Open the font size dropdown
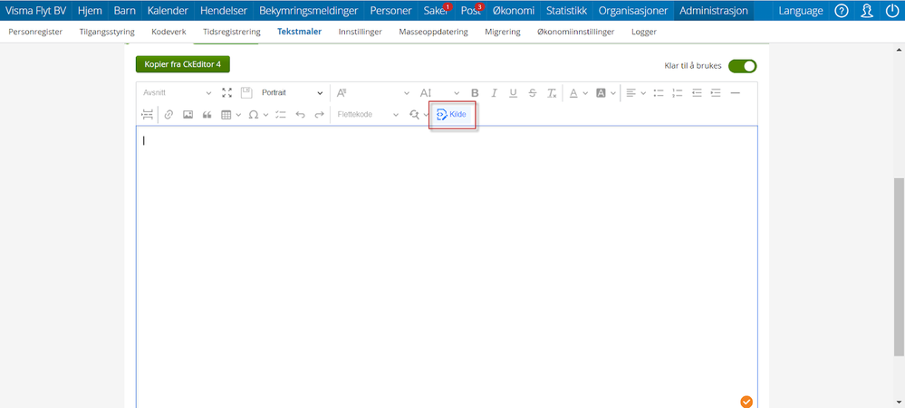 coord(439,93)
